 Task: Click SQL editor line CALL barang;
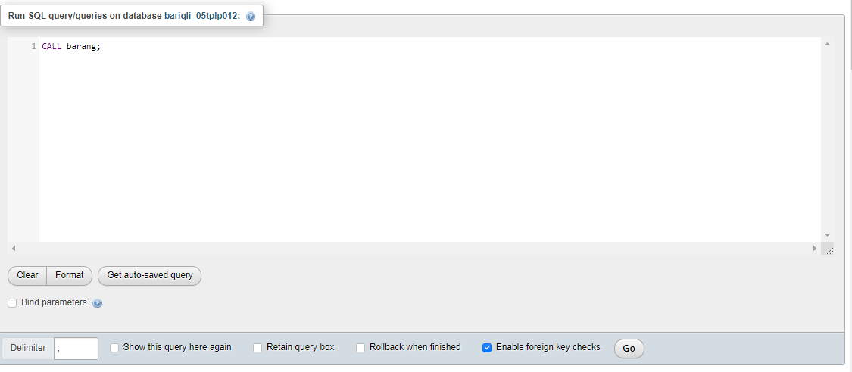pos(71,47)
